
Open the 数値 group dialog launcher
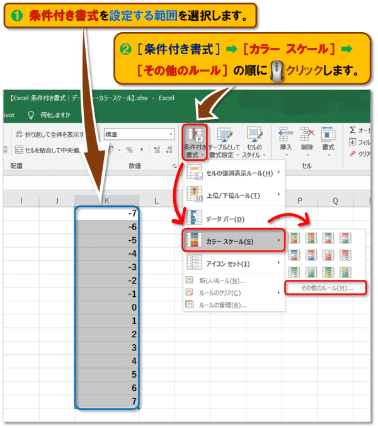[x=175, y=166]
